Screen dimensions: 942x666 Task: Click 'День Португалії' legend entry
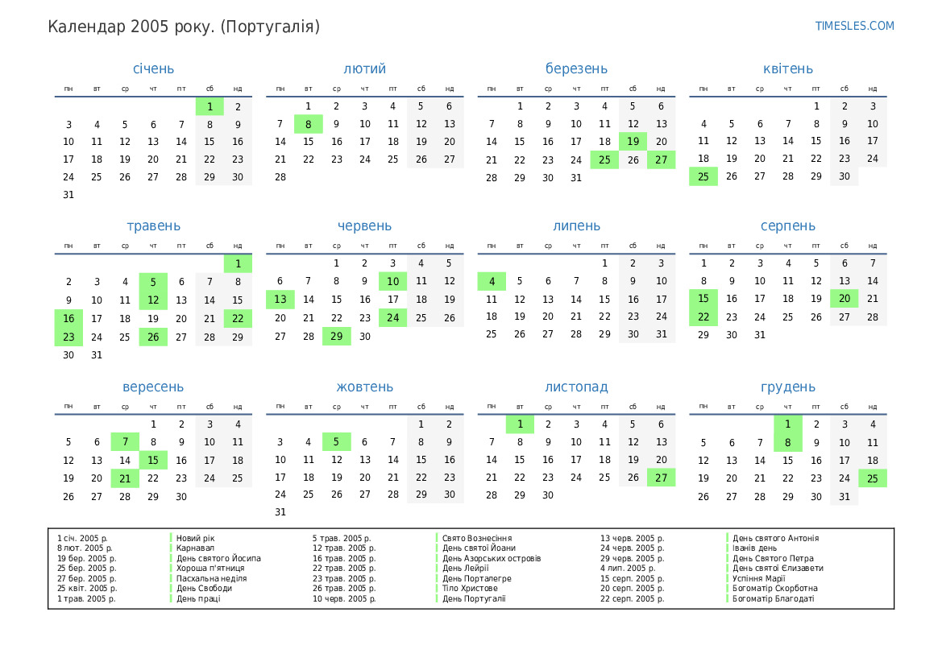click(x=474, y=598)
